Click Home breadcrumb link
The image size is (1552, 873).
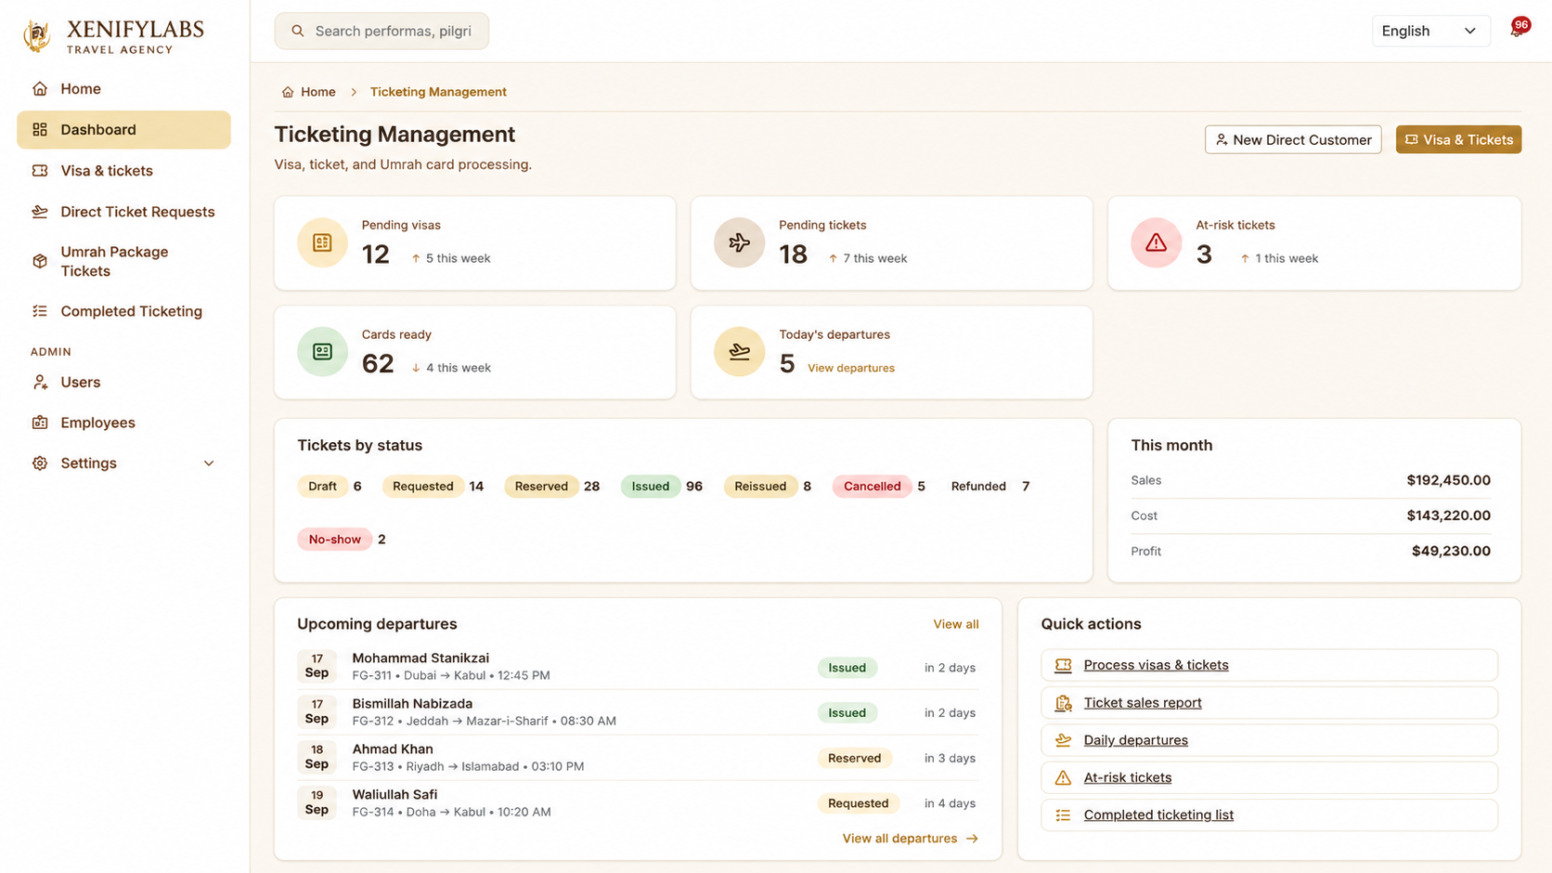[x=317, y=92]
